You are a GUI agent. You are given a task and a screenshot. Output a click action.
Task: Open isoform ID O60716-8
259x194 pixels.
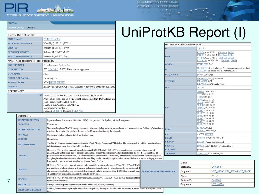tap(217, 167)
